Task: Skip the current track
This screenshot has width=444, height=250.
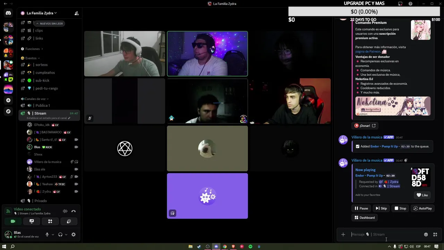Action: coord(381,208)
